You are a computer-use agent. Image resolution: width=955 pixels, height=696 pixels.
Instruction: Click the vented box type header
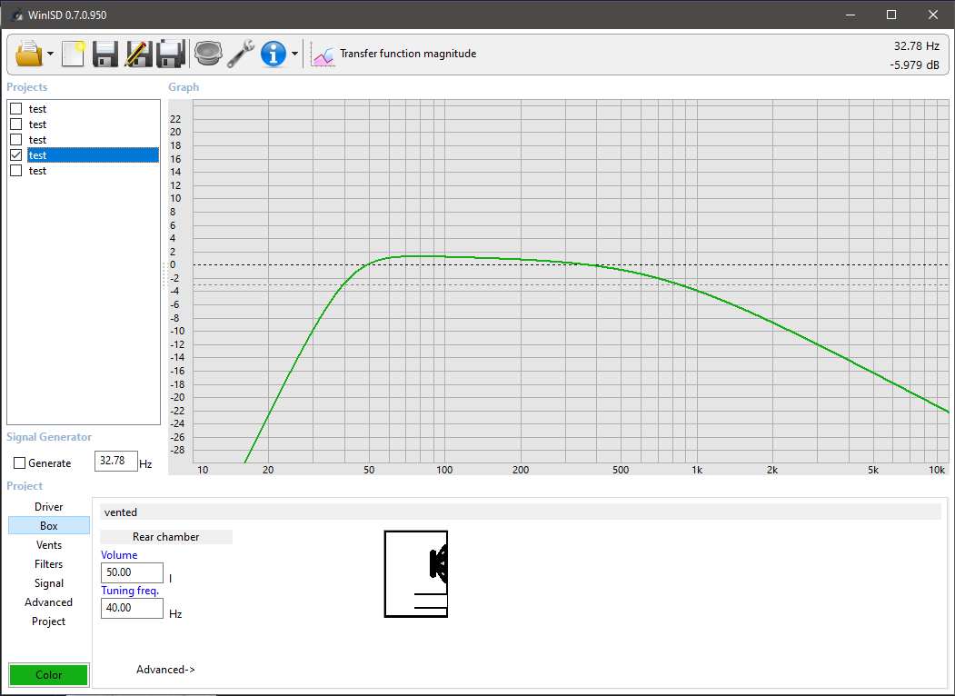point(521,512)
